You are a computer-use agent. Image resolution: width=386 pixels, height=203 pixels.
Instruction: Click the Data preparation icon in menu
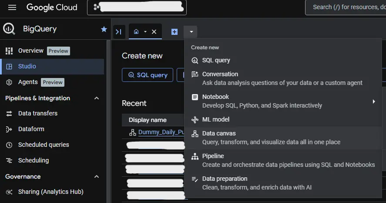point(195,179)
